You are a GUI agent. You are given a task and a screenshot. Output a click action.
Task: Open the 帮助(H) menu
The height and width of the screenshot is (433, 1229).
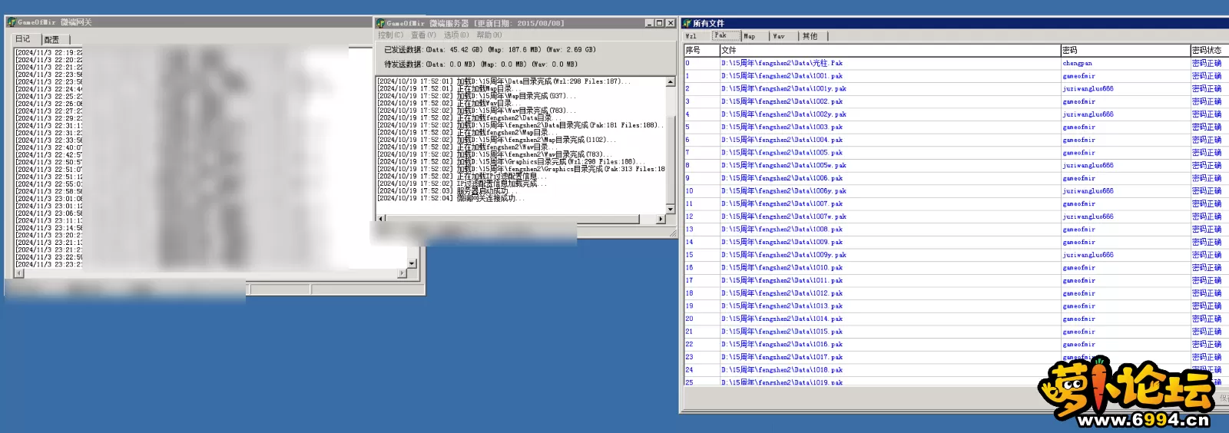coord(489,35)
